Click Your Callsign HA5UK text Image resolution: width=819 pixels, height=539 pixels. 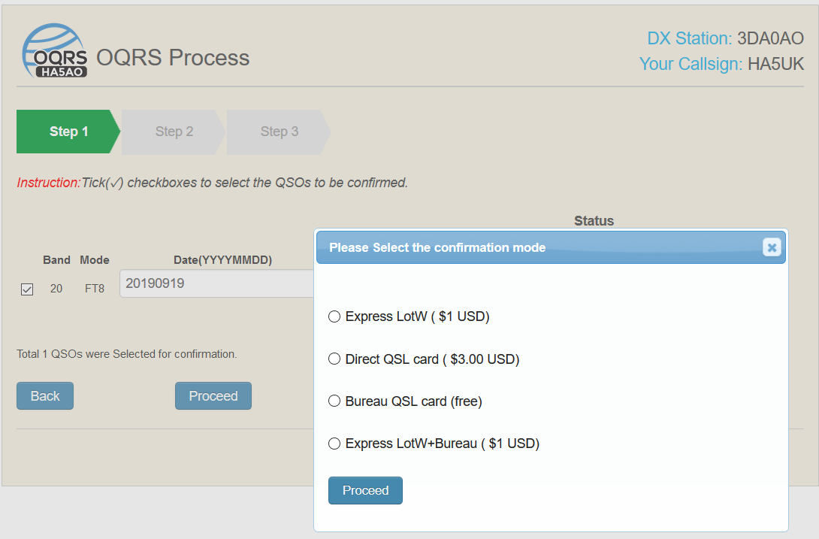pos(775,65)
